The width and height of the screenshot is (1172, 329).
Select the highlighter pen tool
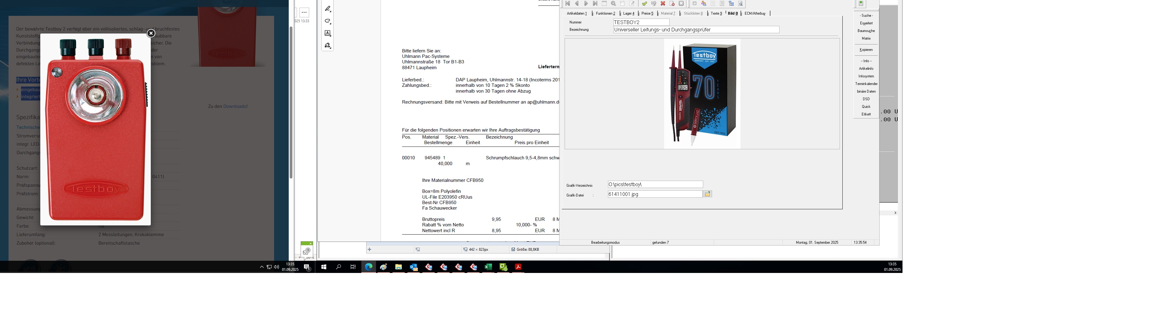[x=327, y=9]
